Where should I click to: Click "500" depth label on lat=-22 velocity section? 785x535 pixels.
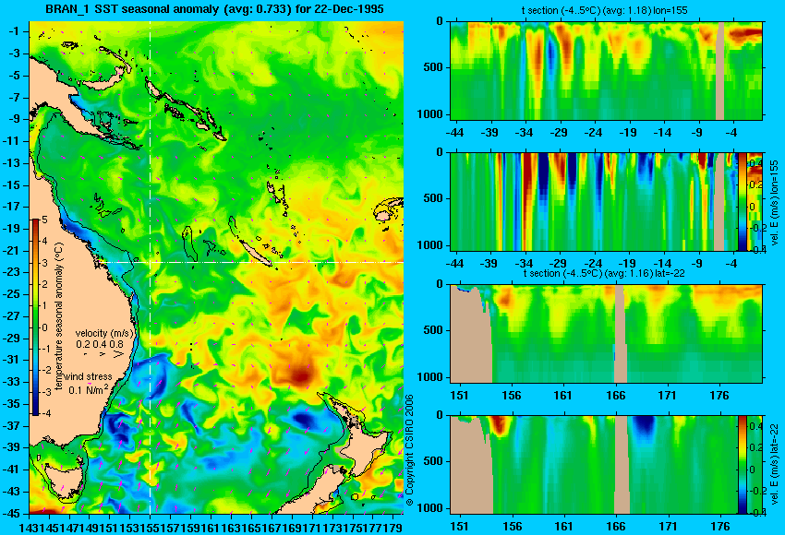point(433,461)
